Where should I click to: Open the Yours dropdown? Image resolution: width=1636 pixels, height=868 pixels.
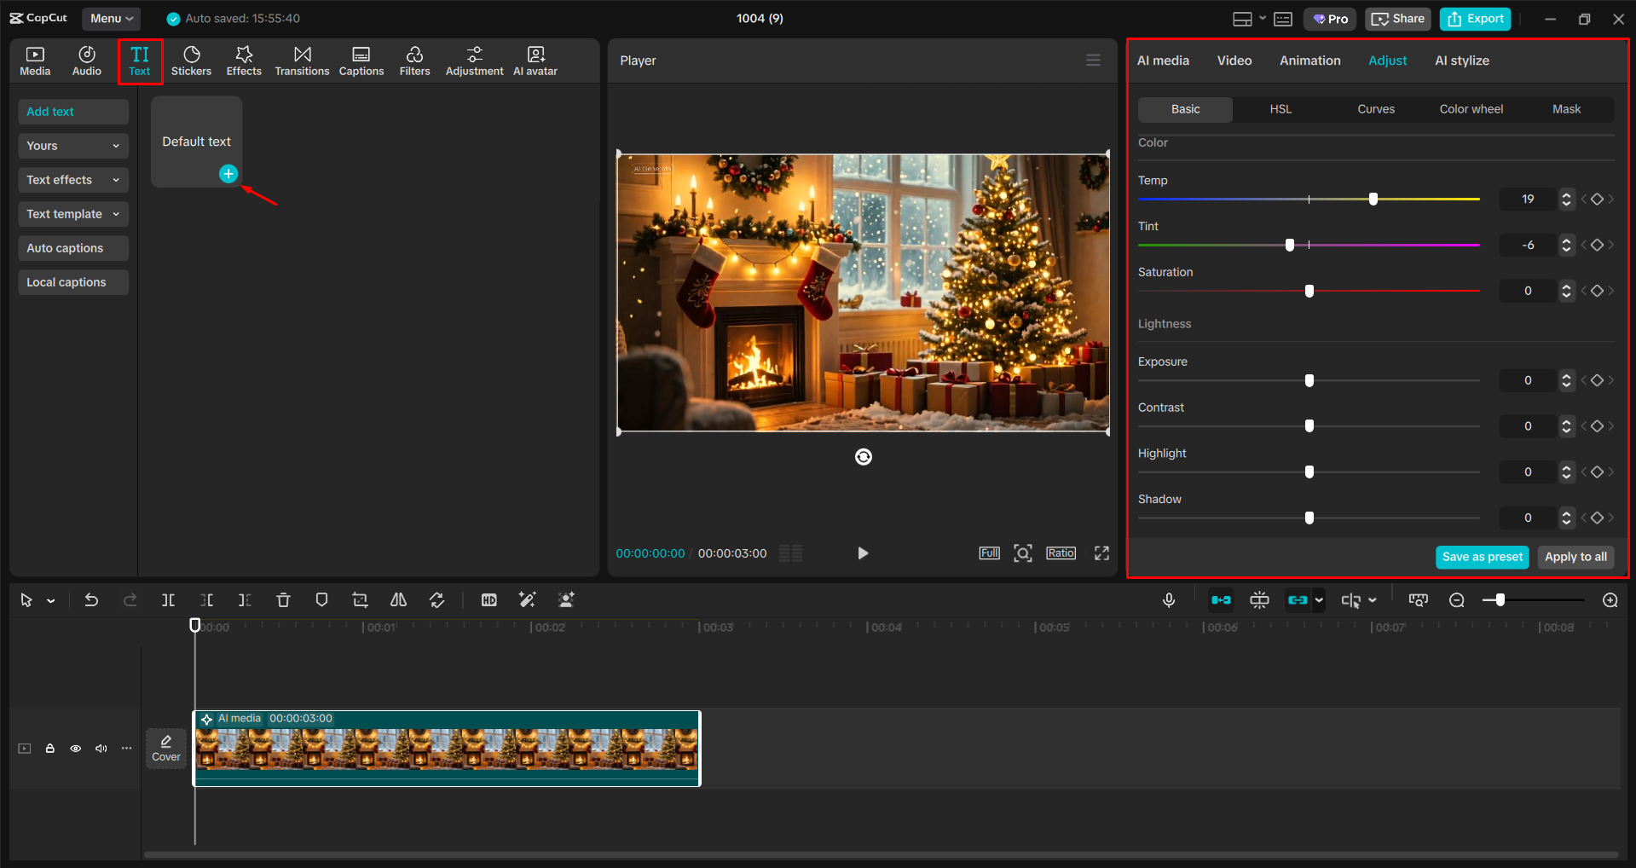coord(72,146)
